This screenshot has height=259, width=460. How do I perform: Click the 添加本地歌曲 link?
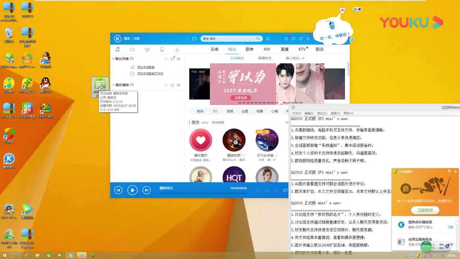pos(146,67)
